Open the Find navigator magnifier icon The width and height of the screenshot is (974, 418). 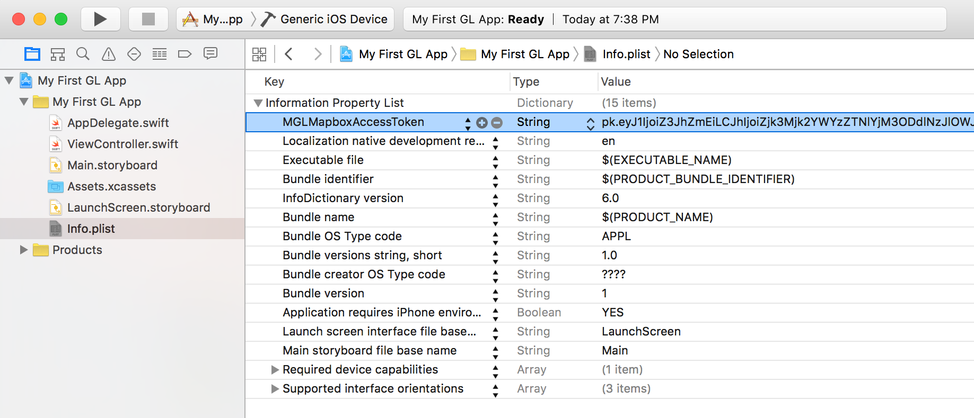click(x=83, y=54)
